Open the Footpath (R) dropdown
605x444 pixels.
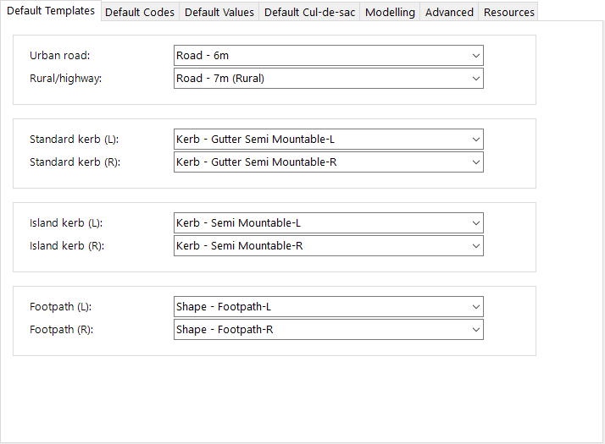pyautogui.click(x=475, y=330)
